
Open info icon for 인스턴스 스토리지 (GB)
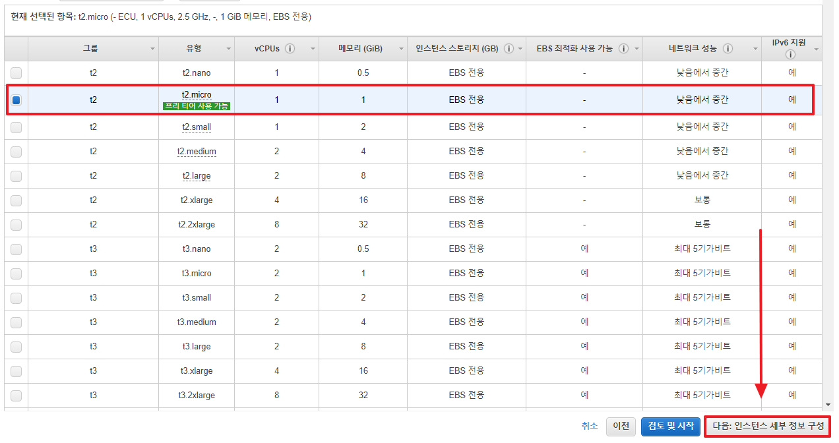509,49
